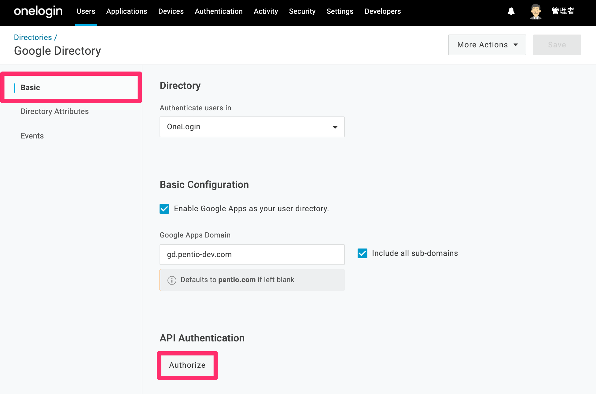This screenshot has height=394, width=596.
Task: Open the Authenticate users in dropdown
Action: click(252, 127)
